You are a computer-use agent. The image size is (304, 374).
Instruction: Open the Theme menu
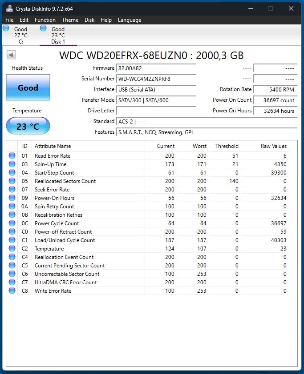70,20
